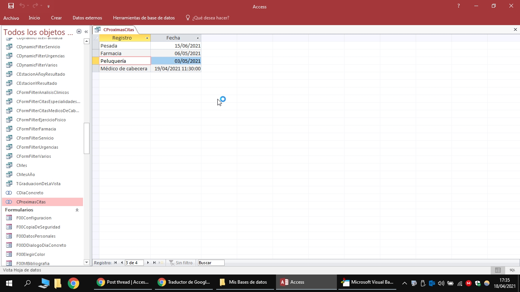The image size is (520, 292).
Task: Open the Registro column filter dropdown
Action: [x=147, y=38]
